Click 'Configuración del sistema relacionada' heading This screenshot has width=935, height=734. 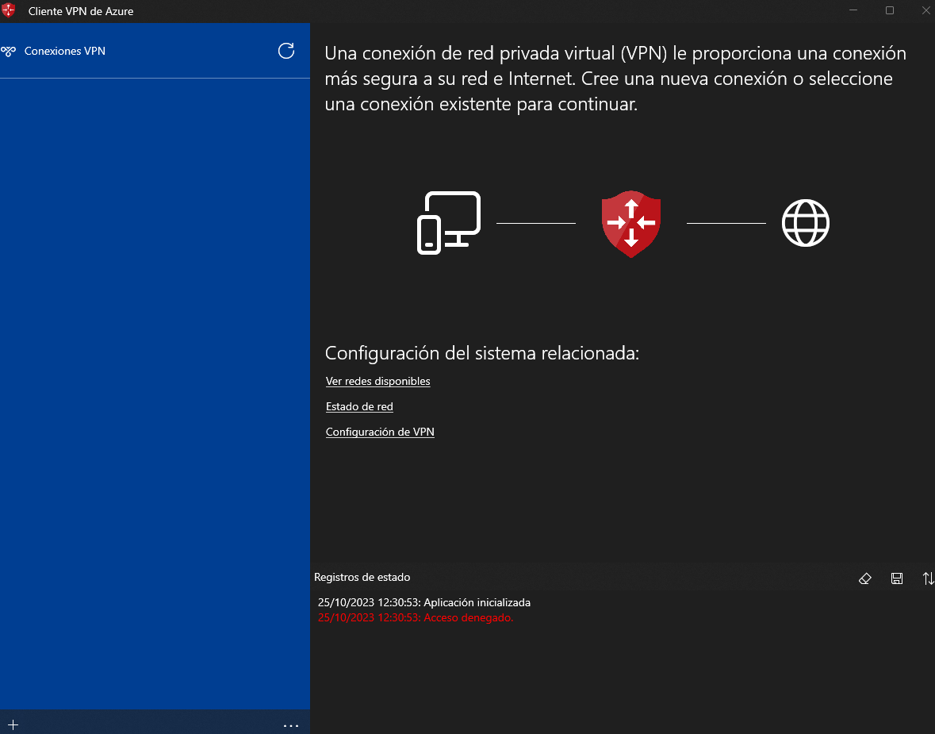click(482, 353)
